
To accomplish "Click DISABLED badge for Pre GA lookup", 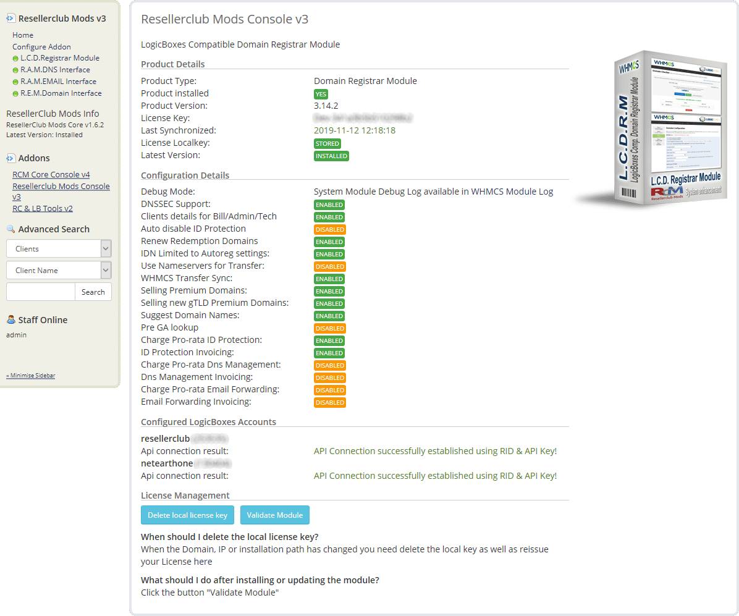I will (330, 329).
